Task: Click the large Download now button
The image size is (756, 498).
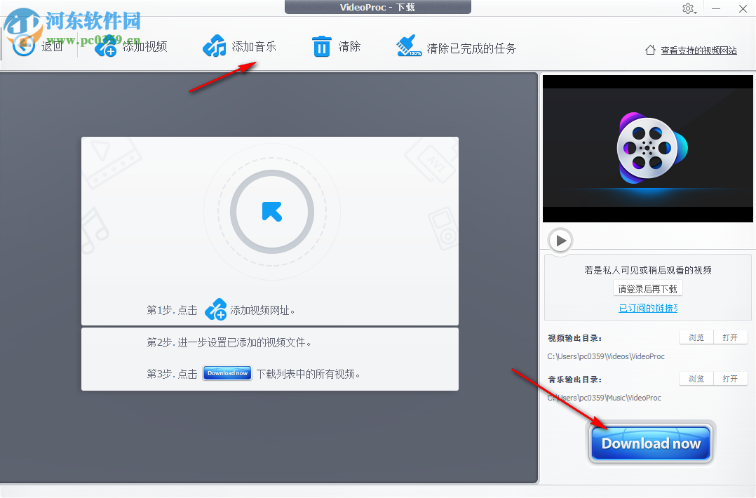Action: [x=649, y=443]
